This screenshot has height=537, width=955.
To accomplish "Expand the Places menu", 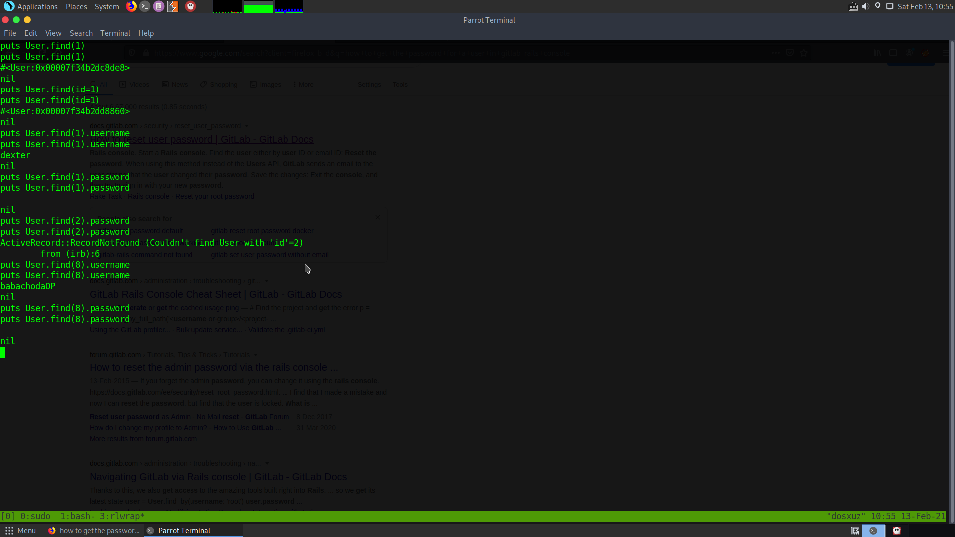I will (x=76, y=7).
